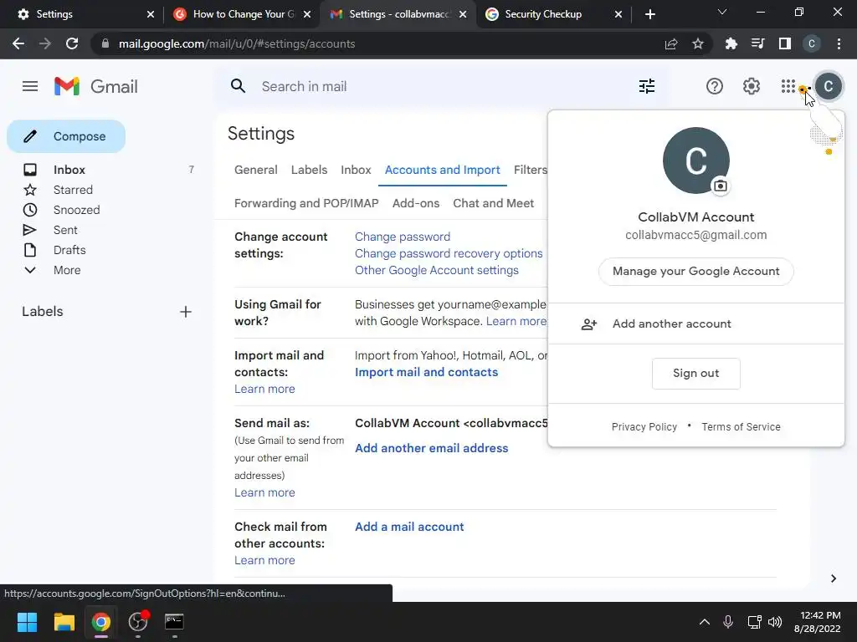
Task: Click the browser address bar URL
Action: (x=237, y=43)
